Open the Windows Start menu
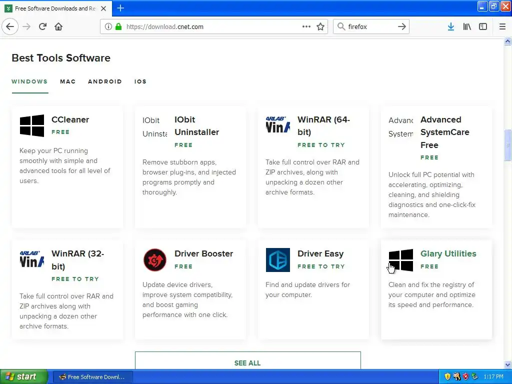Screen dimensions: 512x384 coord(24,376)
